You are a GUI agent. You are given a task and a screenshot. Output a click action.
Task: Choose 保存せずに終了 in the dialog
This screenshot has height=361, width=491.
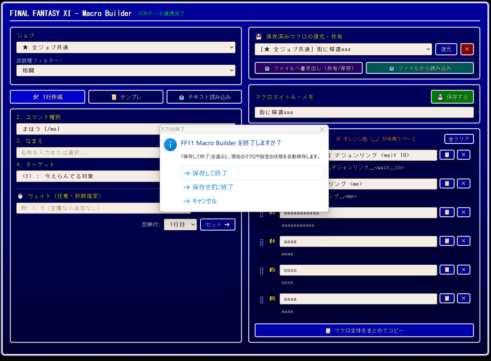[252, 187]
